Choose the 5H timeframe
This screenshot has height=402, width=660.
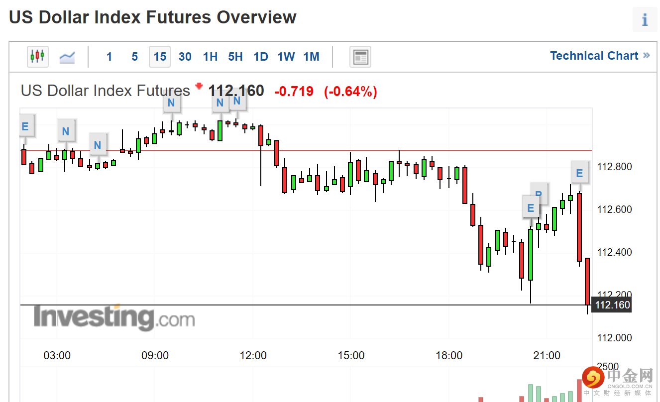[x=235, y=57]
